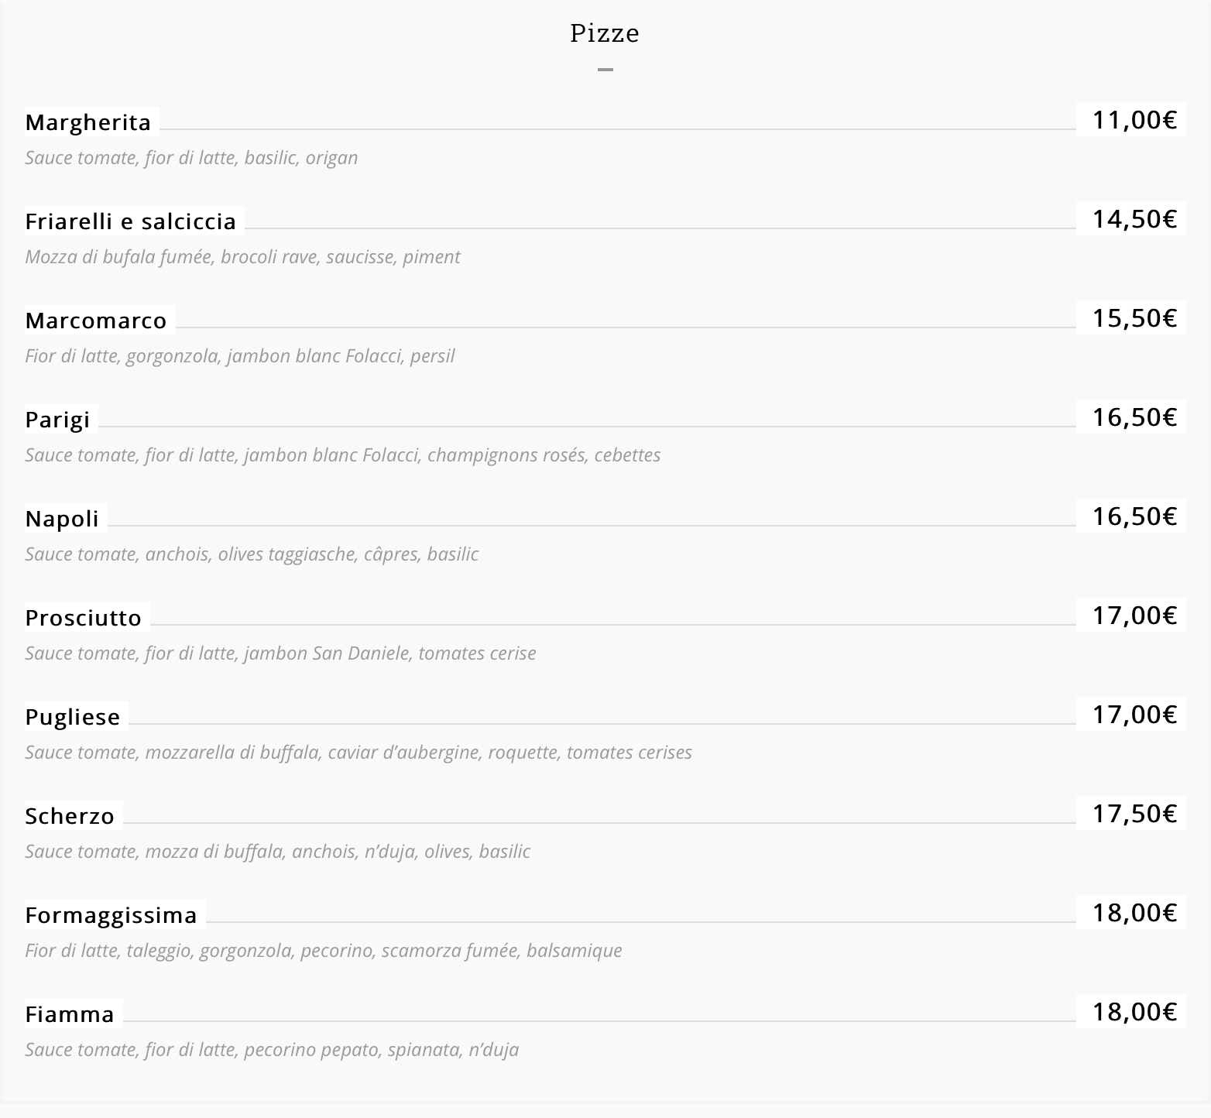
Task: Click the Napoli pizza title
Action: point(62,519)
